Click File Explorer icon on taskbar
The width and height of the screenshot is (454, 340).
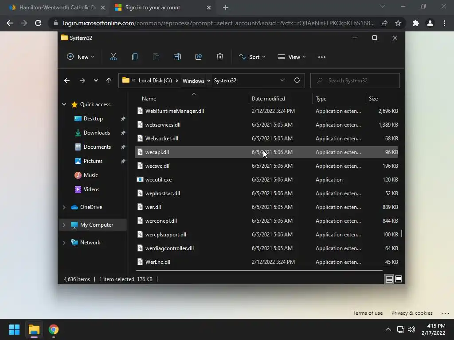pyautogui.click(x=34, y=329)
